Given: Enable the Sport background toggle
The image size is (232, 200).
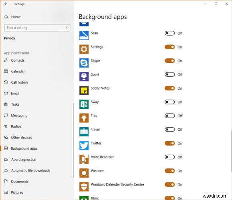Looking at the screenshot, I should pos(170,74).
